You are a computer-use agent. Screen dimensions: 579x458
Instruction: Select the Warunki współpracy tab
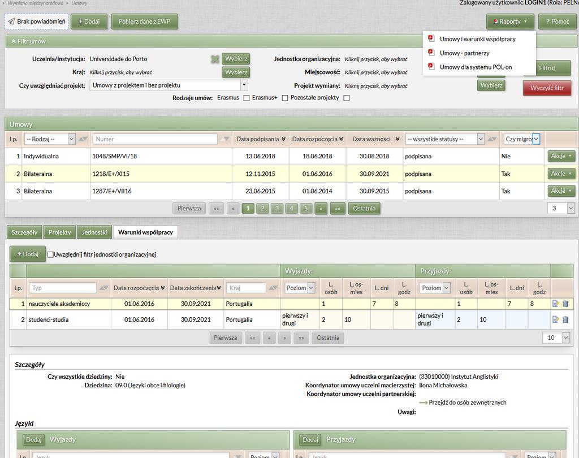145,232
